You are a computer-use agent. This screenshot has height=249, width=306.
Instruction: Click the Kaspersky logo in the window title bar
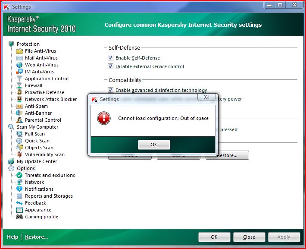6,7
